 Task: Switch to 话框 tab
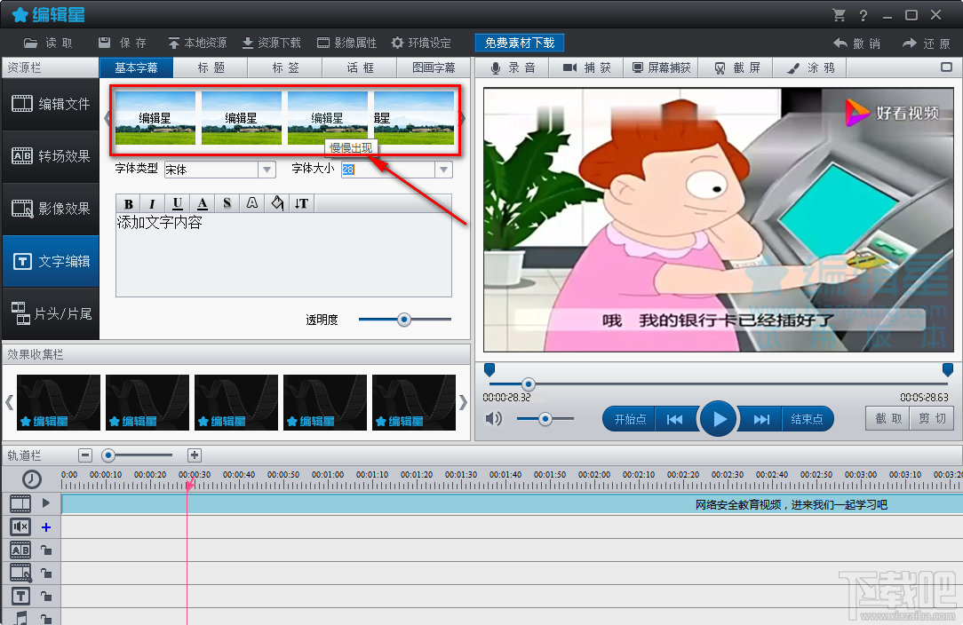360,67
